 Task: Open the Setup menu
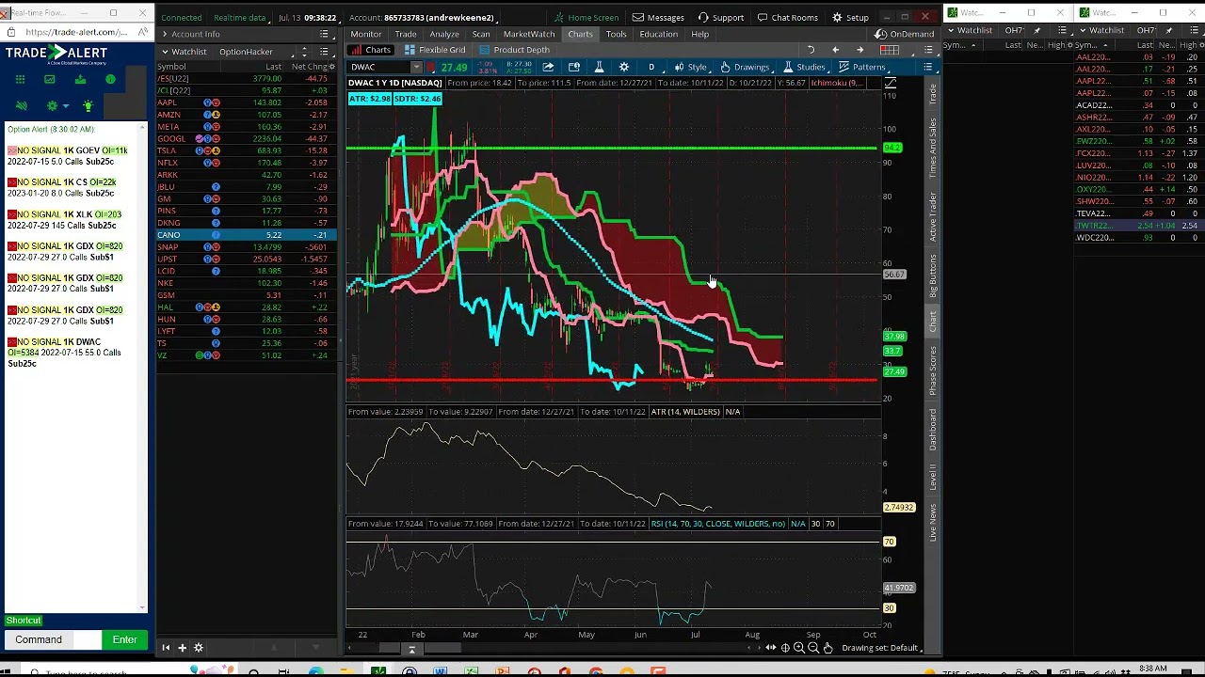(x=850, y=17)
